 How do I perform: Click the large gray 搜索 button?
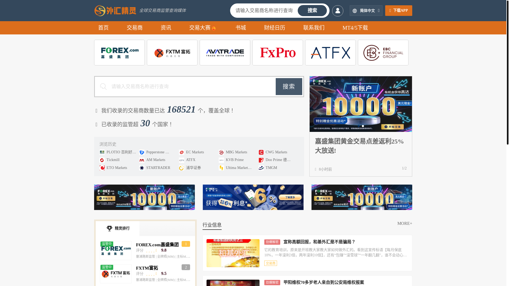[289, 87]
